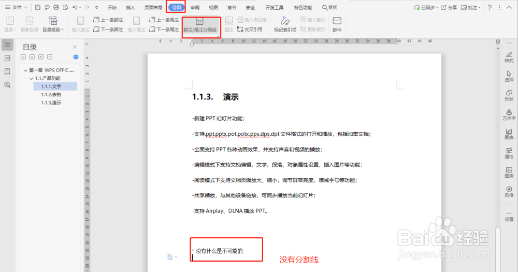Select 1.1.3.演示 in the outline
The image size is (518, 272).
tap(51, 103)
